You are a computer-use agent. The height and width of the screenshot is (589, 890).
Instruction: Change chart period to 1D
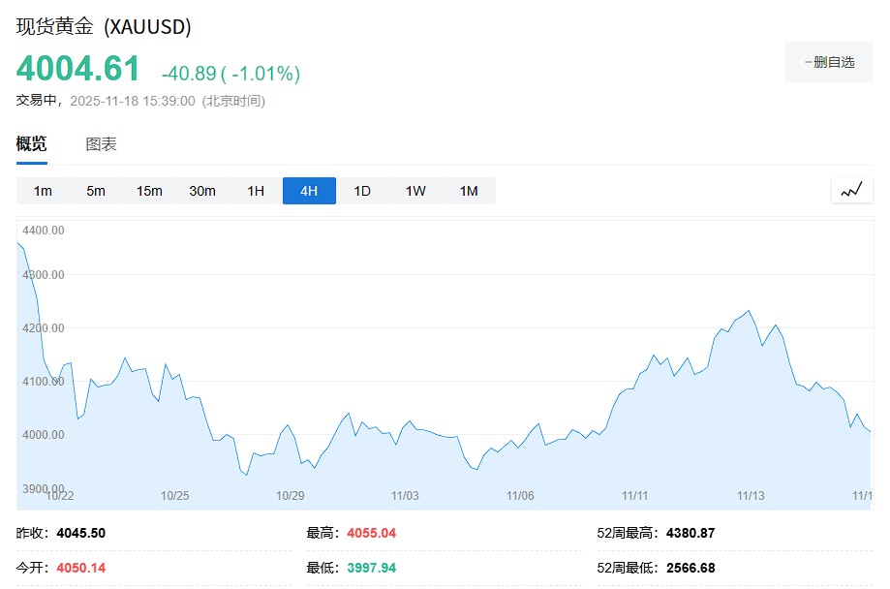(362, 191)
